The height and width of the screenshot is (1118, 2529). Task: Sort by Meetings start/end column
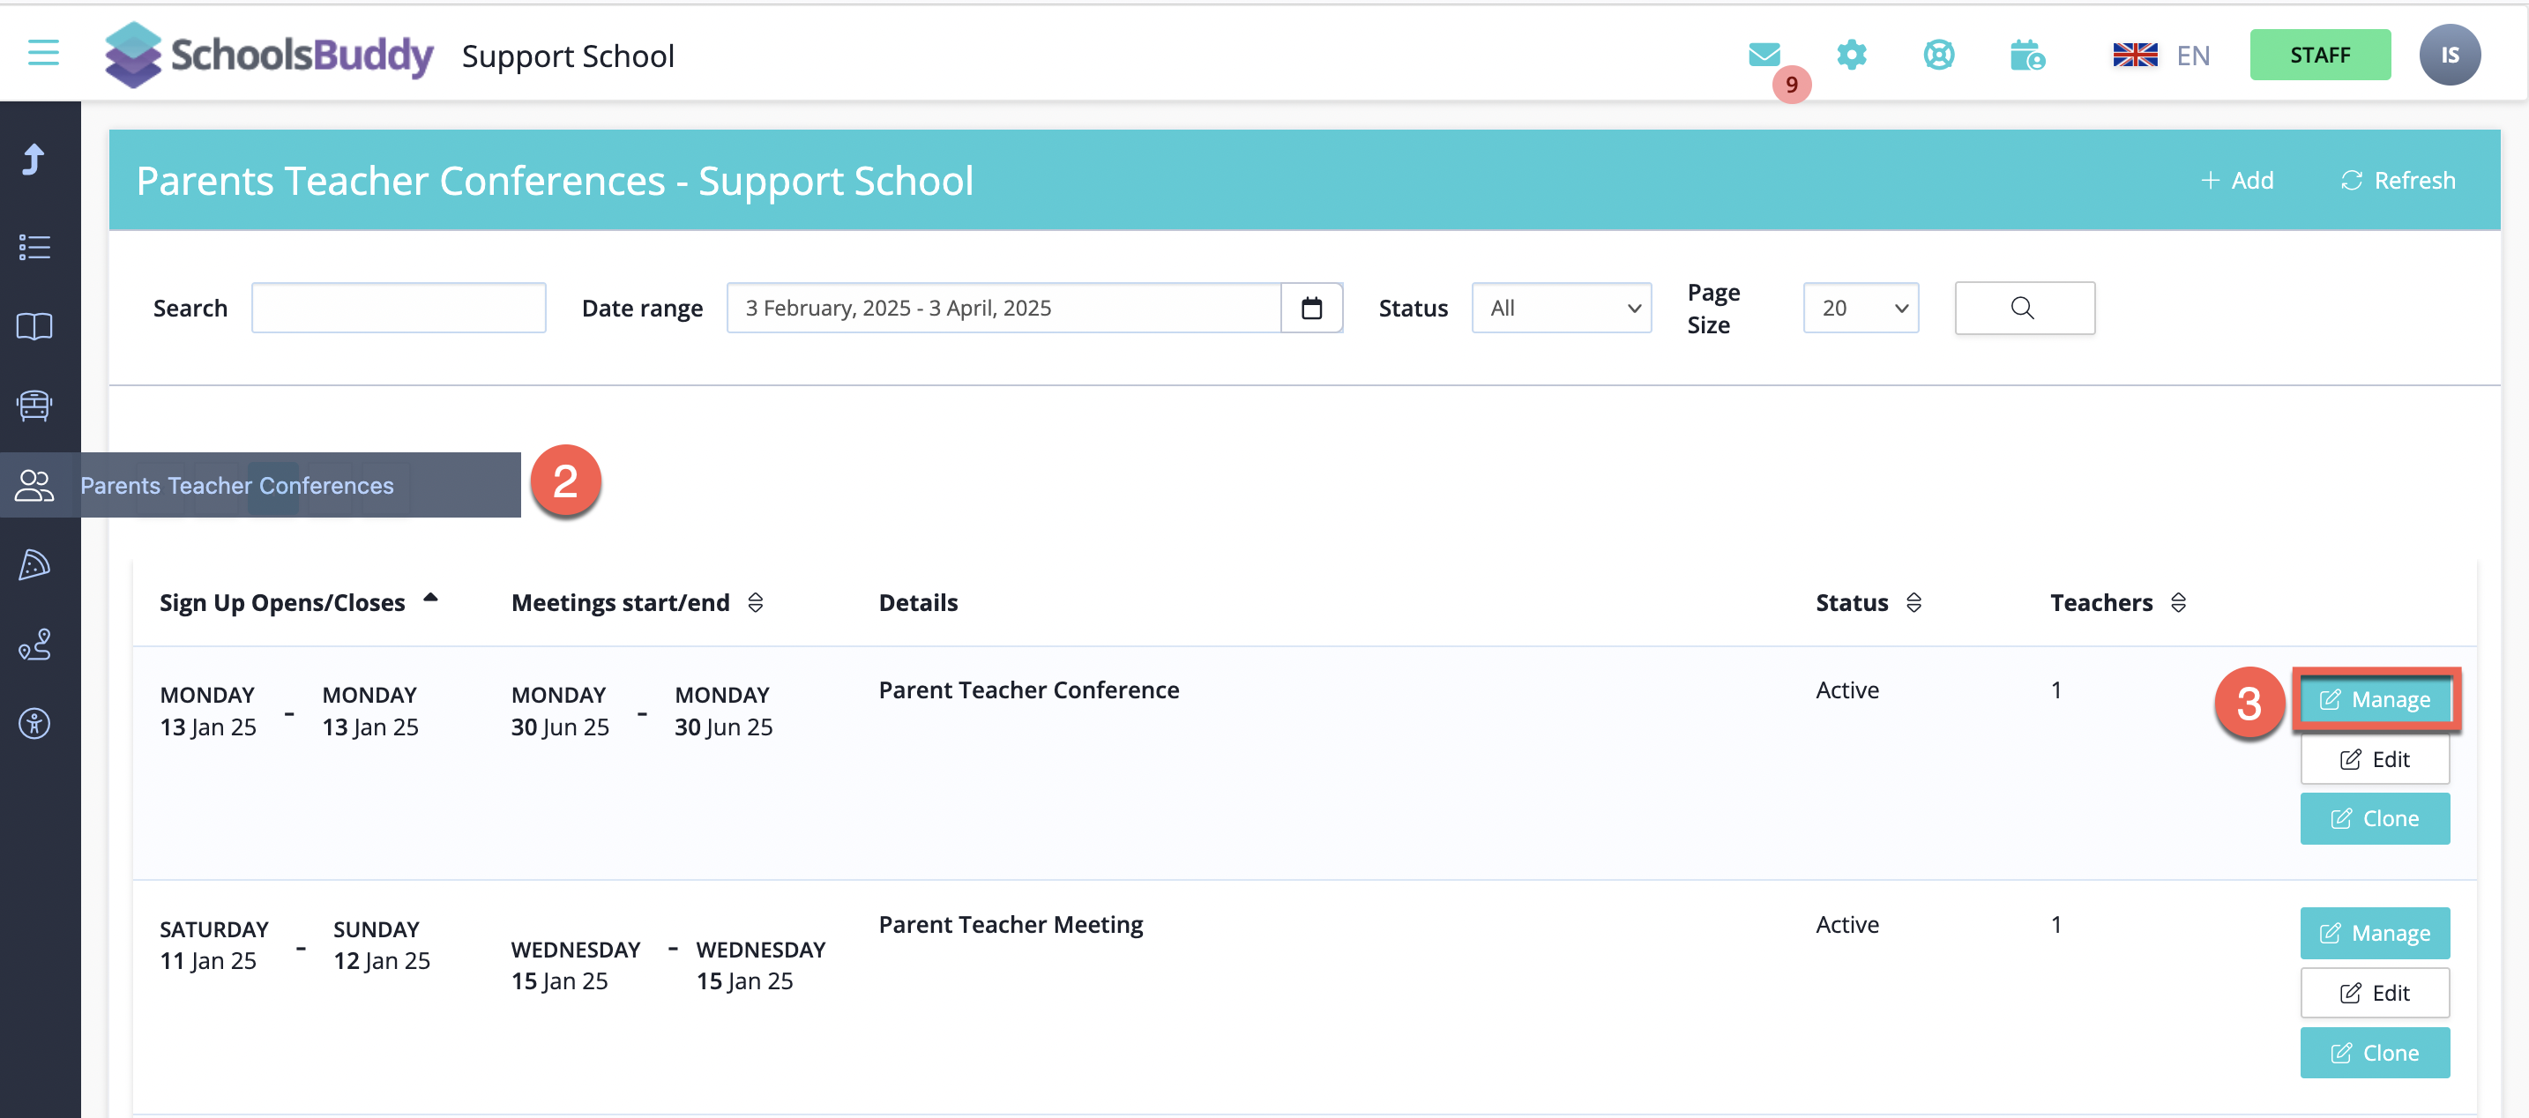[x=636, y=603]
